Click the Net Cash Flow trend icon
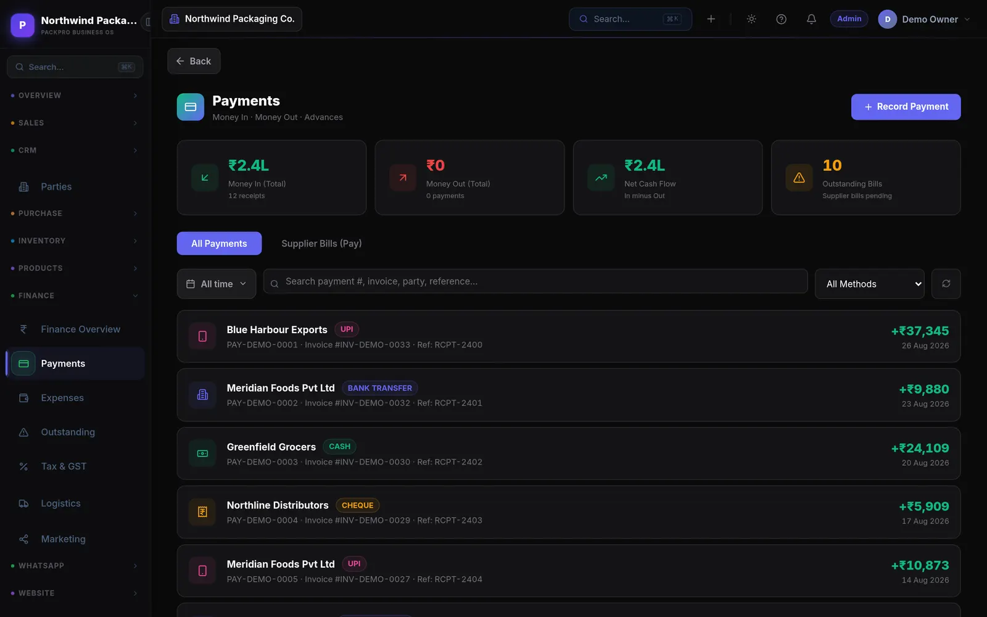Image resolution: width=987 pixels, height=617 pixels. (601, 178)
